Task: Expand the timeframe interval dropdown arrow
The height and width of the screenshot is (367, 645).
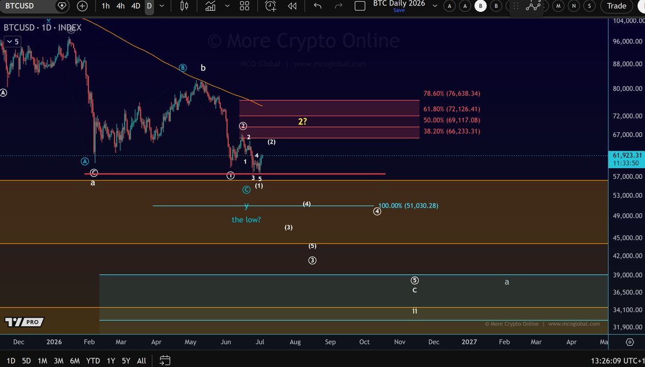Action: coord(161,6)
